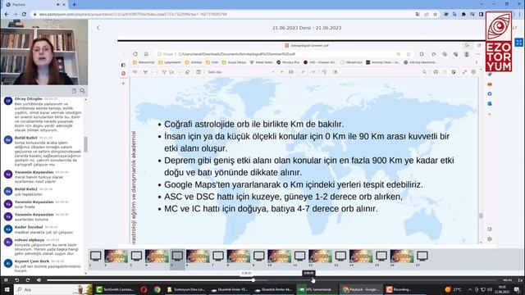The image size is (525, 295).
Task: Click the playback progress slider handle
Action: pos(253,280)
